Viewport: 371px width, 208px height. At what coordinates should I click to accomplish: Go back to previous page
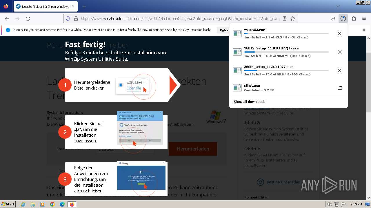coord(7,18)
